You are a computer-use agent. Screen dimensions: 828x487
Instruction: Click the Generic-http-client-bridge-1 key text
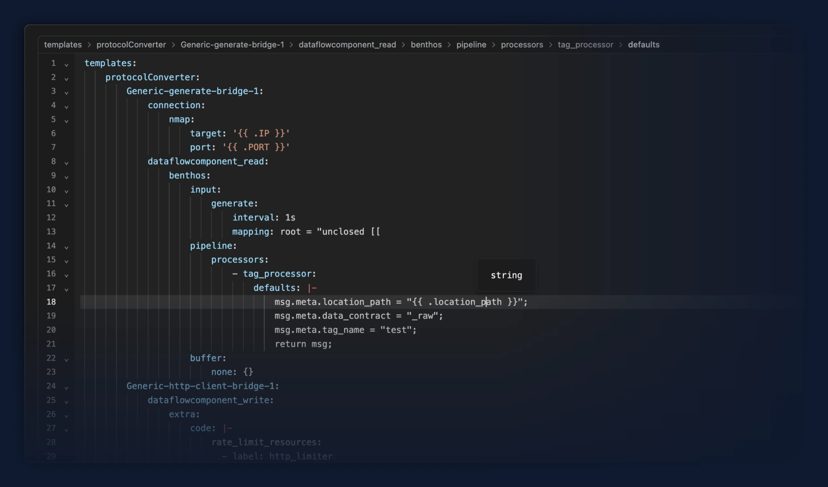point(201,386)
